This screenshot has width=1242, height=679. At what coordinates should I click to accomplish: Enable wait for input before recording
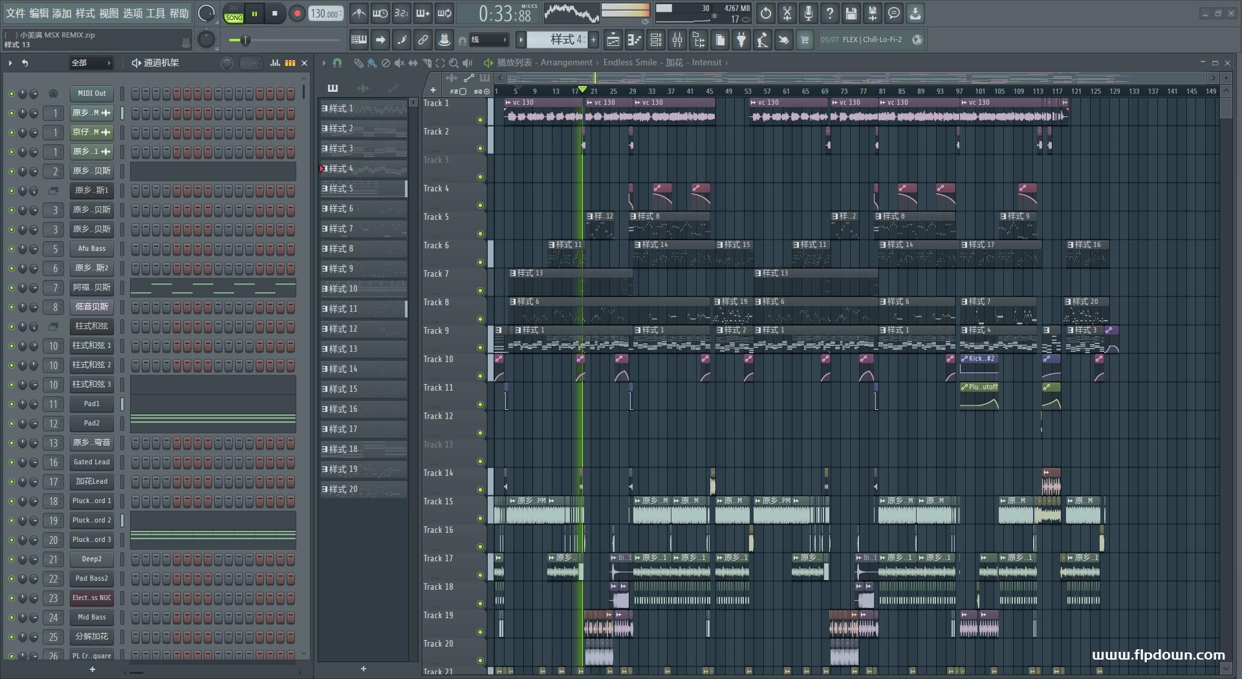coord(380,13)
